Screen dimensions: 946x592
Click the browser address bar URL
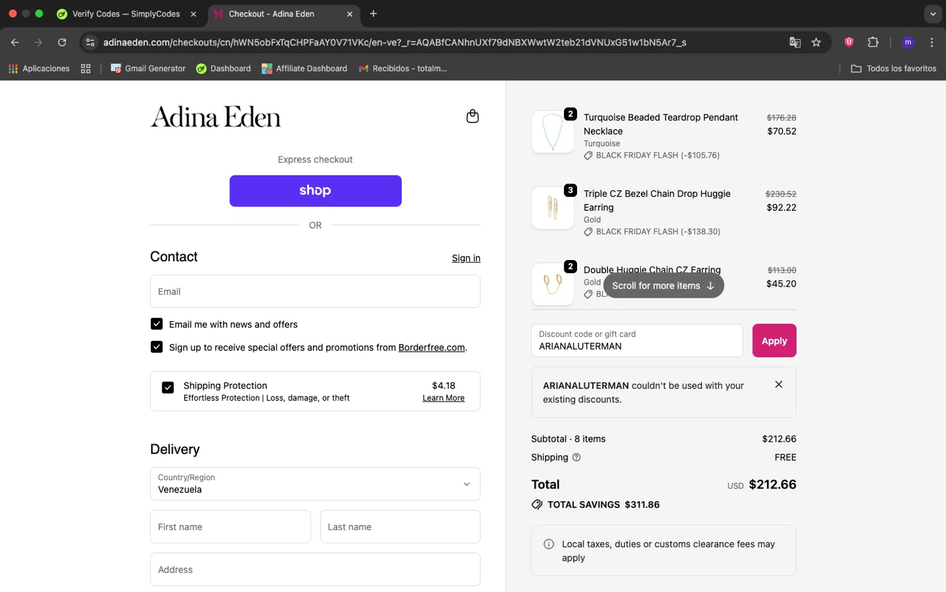(395, 42)
